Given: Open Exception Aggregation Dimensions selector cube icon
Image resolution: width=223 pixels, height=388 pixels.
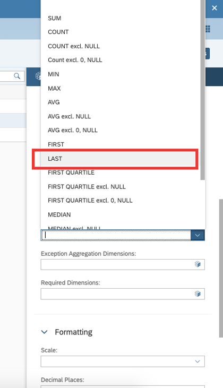Looking at the screenshot, I should point(198,264).
